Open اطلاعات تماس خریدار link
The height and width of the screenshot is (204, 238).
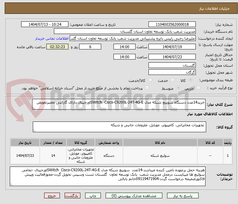pos(52,38)
